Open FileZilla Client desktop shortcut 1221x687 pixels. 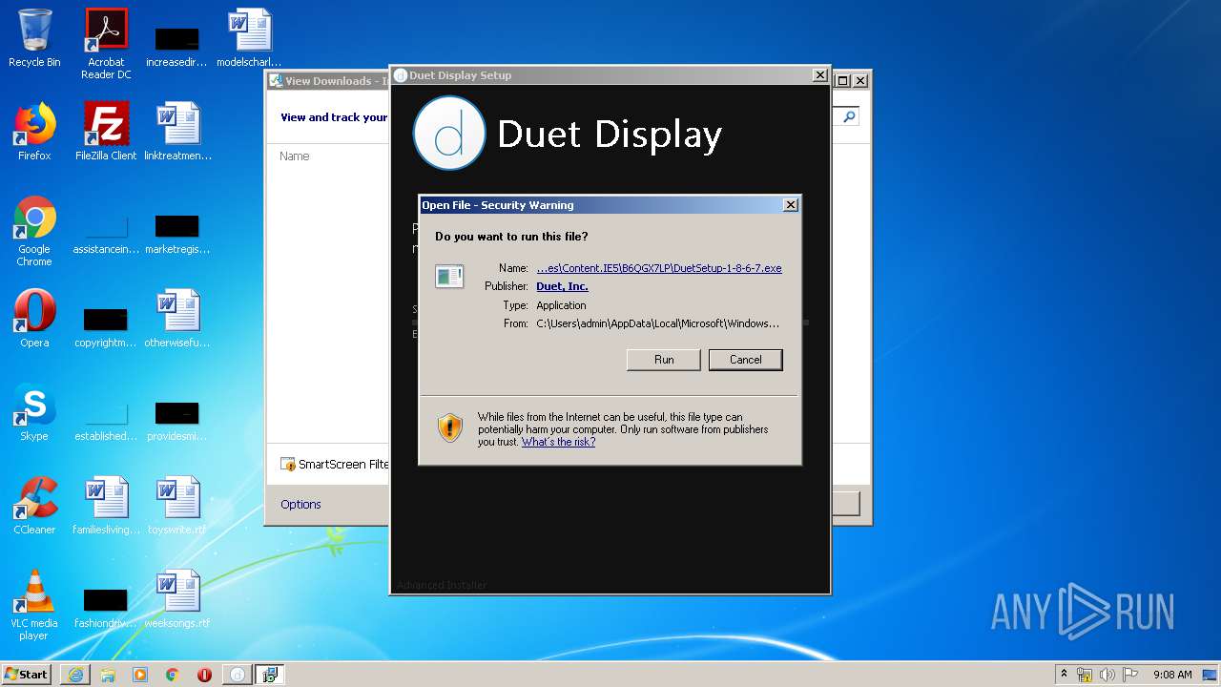(x=106, y=132)
